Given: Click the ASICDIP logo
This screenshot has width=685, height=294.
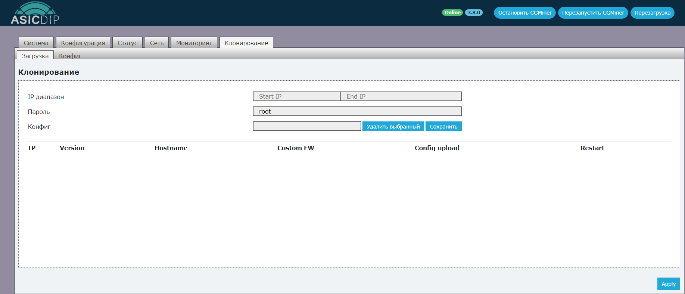Looking at the screenshot, I should tap(35, 13).
